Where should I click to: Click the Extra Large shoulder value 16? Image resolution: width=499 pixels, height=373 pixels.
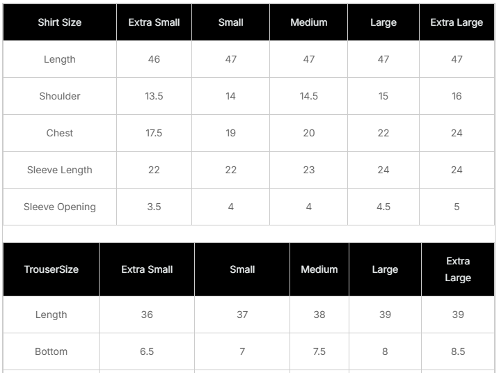(x=457, y=96)
